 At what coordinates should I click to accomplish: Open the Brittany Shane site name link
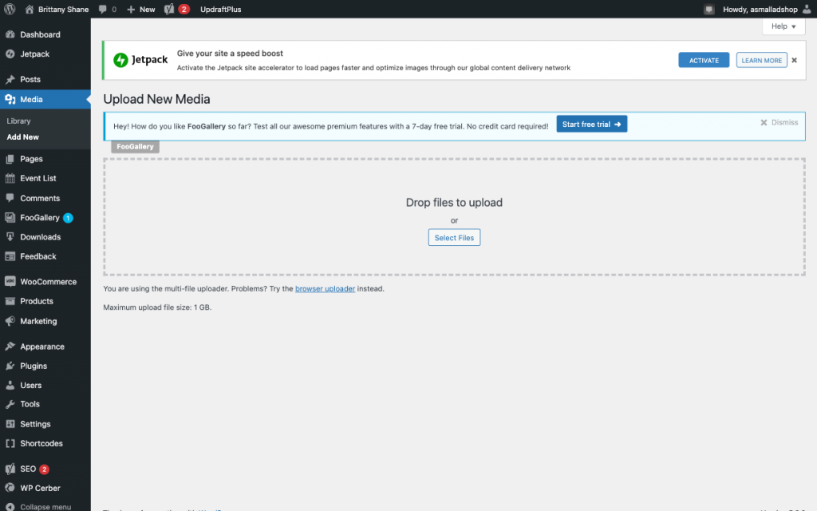(x=63, y=10)
